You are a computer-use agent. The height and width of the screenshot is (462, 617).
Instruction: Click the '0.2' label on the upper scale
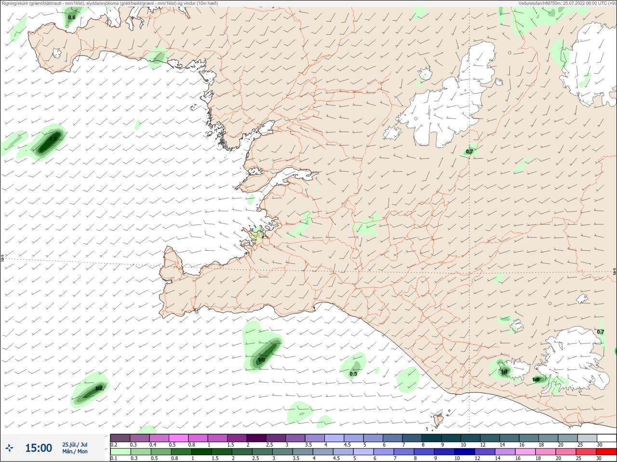(114, 445)
